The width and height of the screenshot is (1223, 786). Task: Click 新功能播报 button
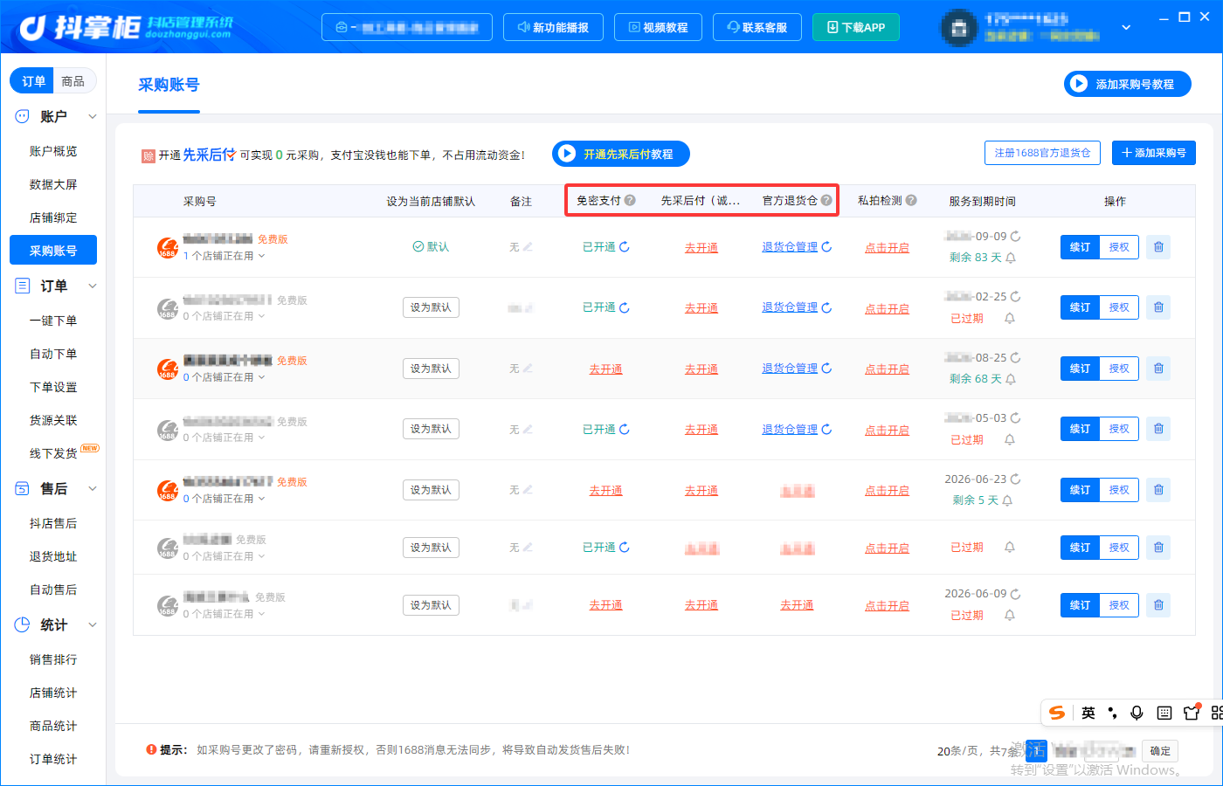click(x=554, y=27)
